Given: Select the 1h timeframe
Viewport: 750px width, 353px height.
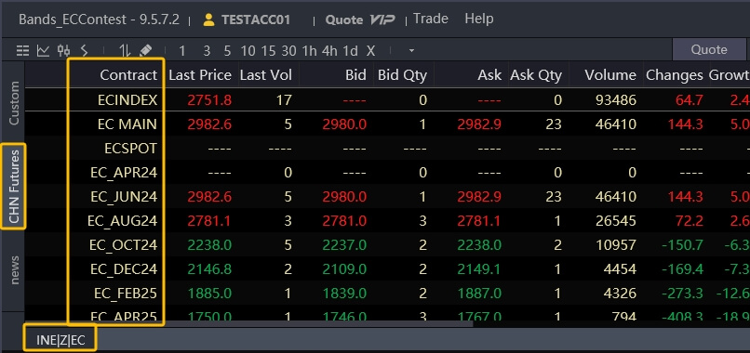Looking at the screenshot, I should 310,50.
